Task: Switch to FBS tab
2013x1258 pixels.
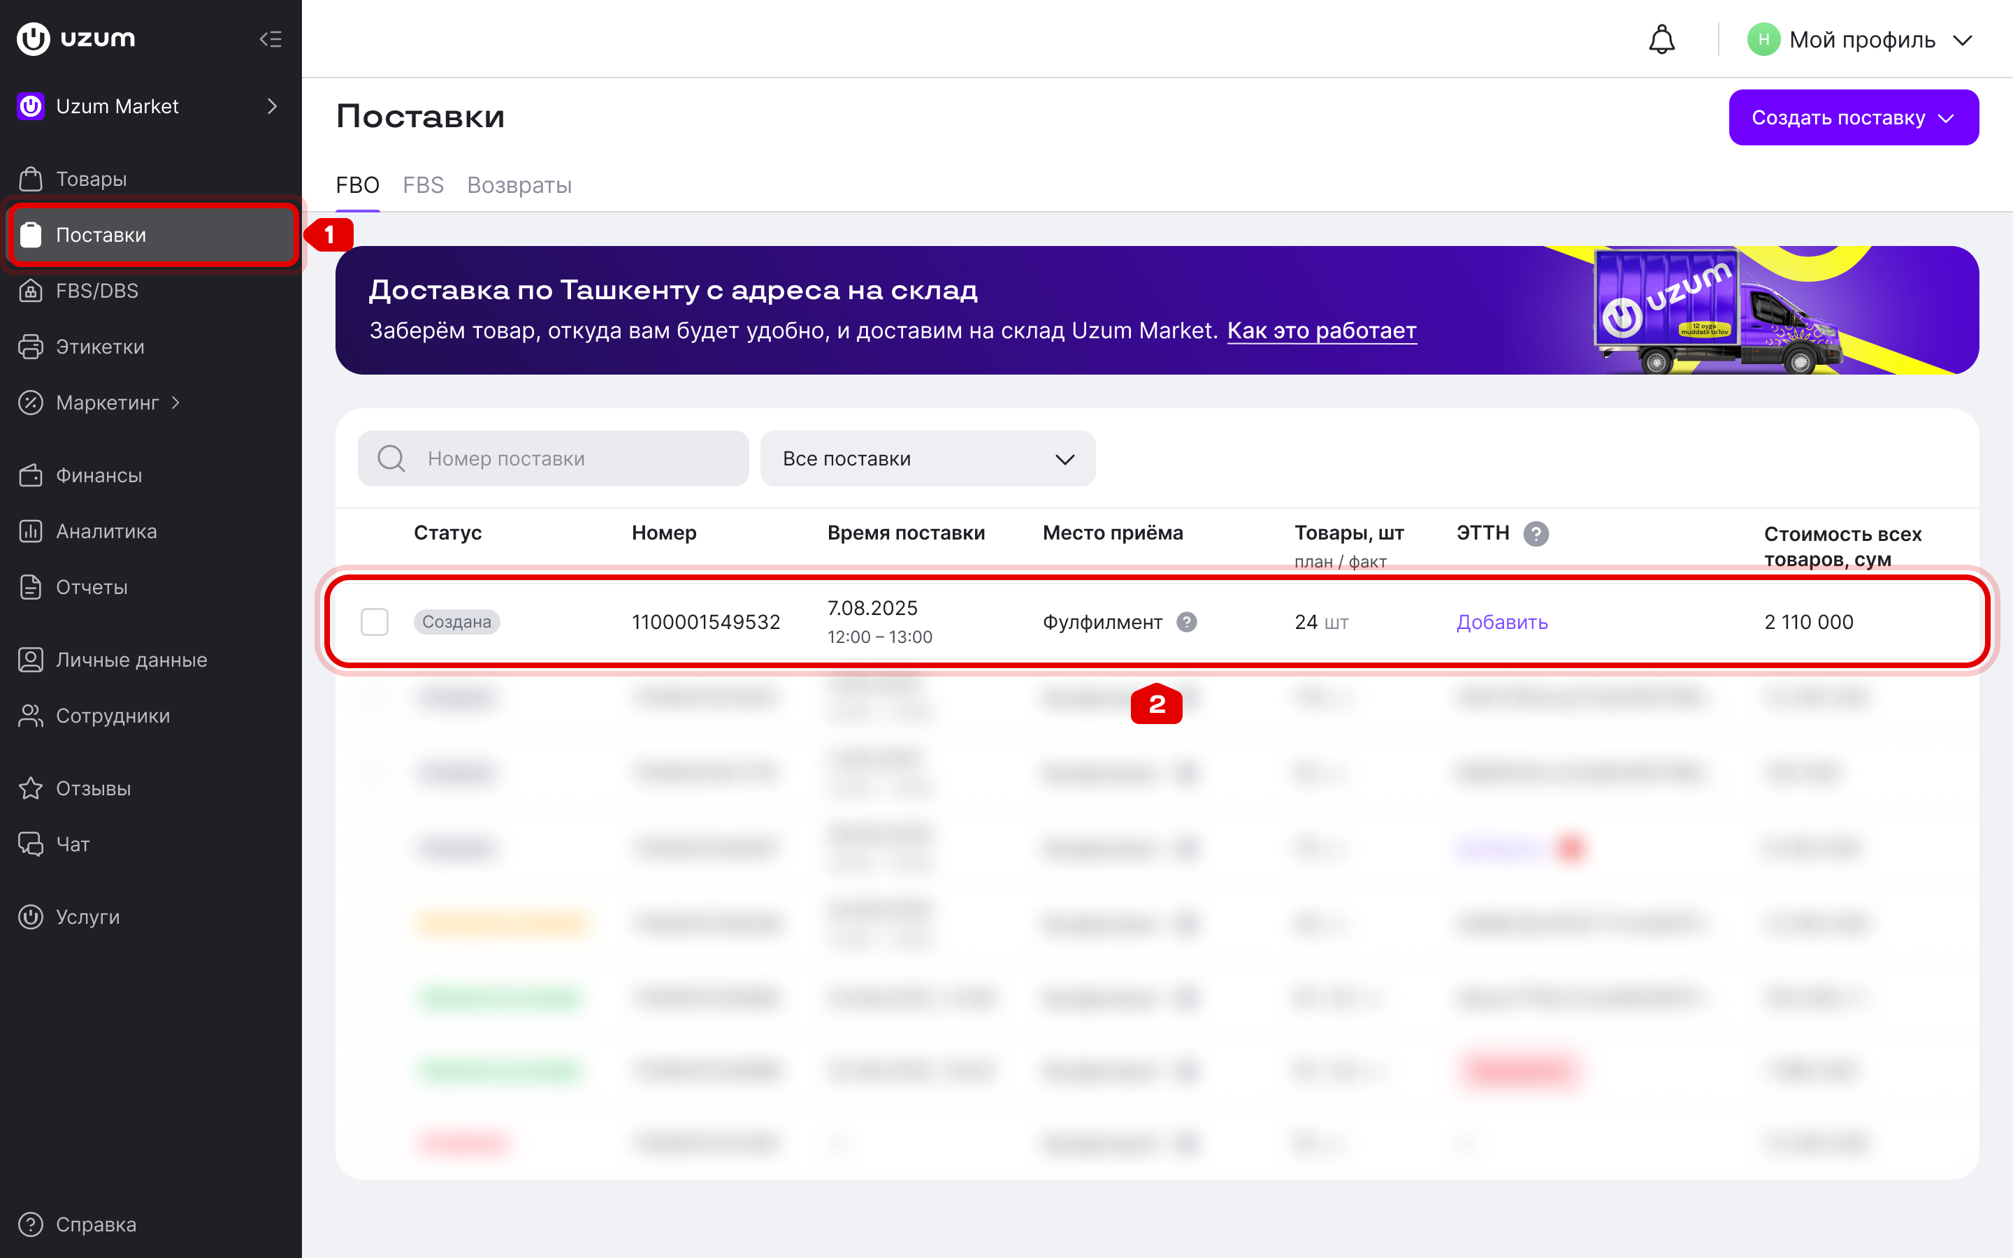Action: pos(424,185)
